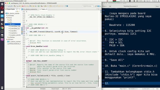Open Project Explorer view menu arrow
Screen dimensions: 160x90
coord(19,11)
